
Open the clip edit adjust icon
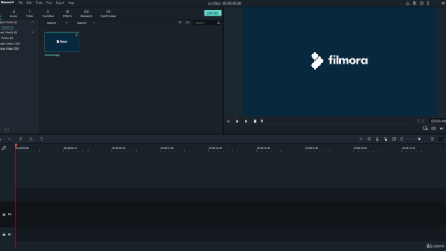pos(42,139)
